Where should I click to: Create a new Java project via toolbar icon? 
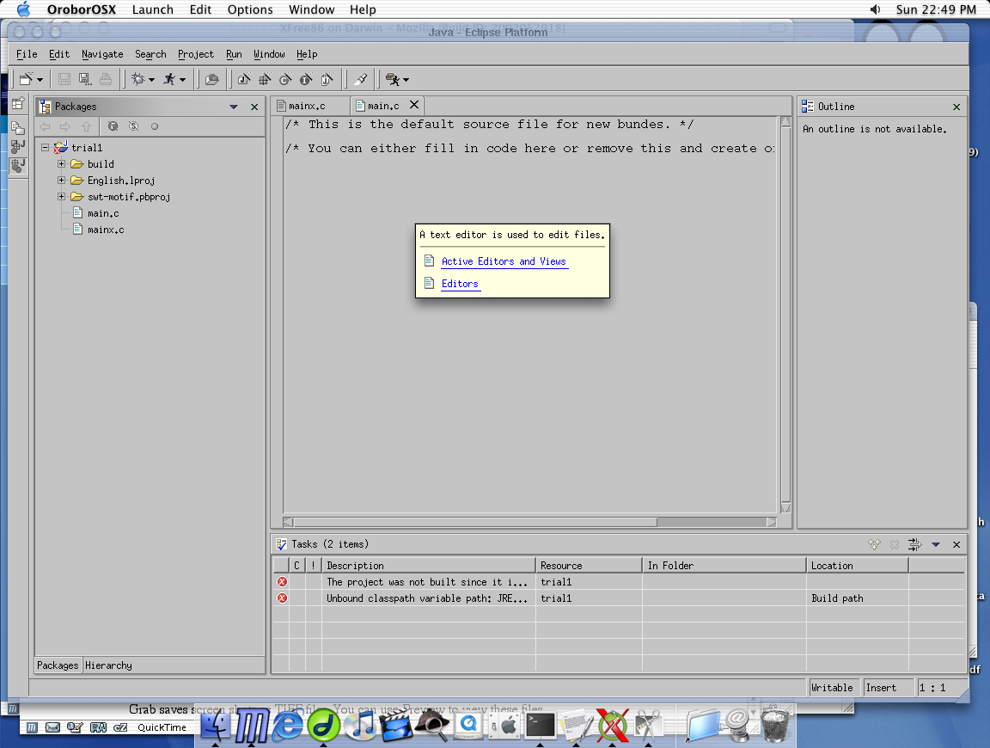click(x=244, y=79)
